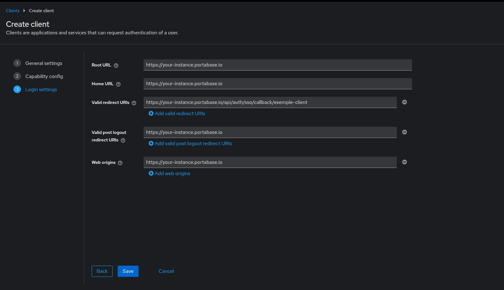Cancel the client creation
The image size is (504, 290).
[166, 271]
